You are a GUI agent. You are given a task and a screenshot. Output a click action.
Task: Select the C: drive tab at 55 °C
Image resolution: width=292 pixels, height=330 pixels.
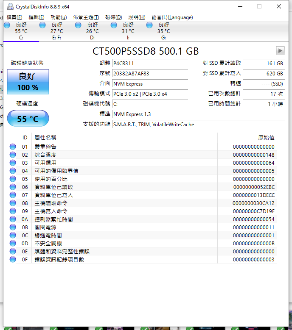(x=21, y=31)
